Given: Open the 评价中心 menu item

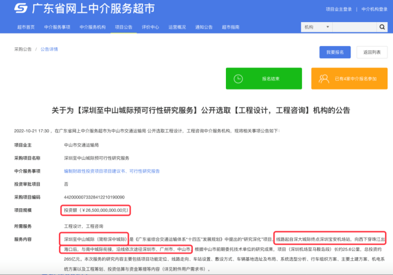Looking at the screenshot, I should pyautogui.click(x=150, y=27).
